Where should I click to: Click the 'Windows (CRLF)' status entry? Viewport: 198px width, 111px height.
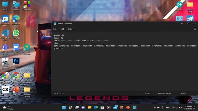[x=164, y=93]
